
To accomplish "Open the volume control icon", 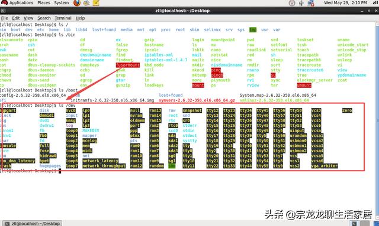I will (x=301, y=3).
